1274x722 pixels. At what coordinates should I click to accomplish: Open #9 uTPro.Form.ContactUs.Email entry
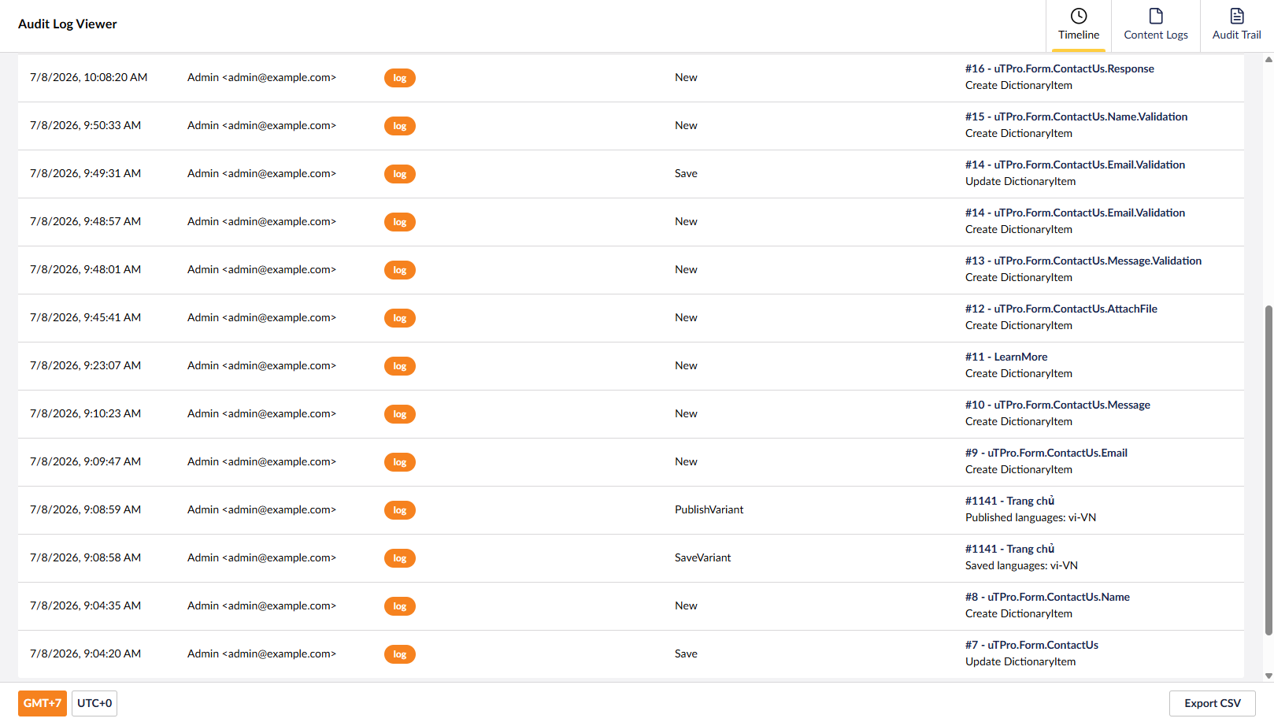[1046, 453]
